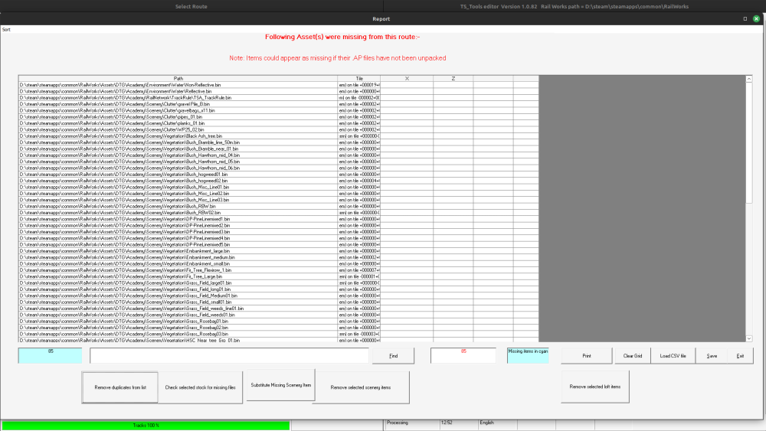Screen dimensions: 766x431
Task: Select the Fir_Tree_Flexirow_1.bin row
Action: click(279, 270)
